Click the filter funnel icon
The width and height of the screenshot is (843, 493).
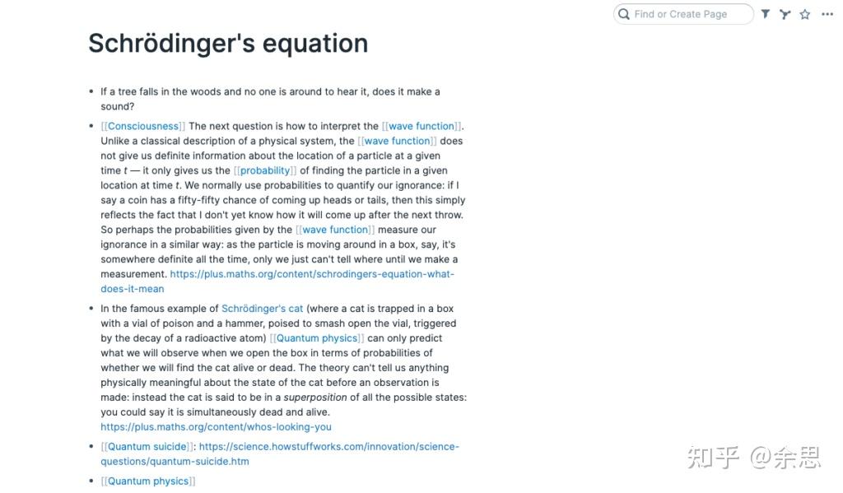766,14
